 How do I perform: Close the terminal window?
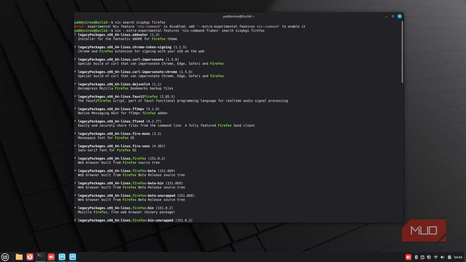pos(400,16)
